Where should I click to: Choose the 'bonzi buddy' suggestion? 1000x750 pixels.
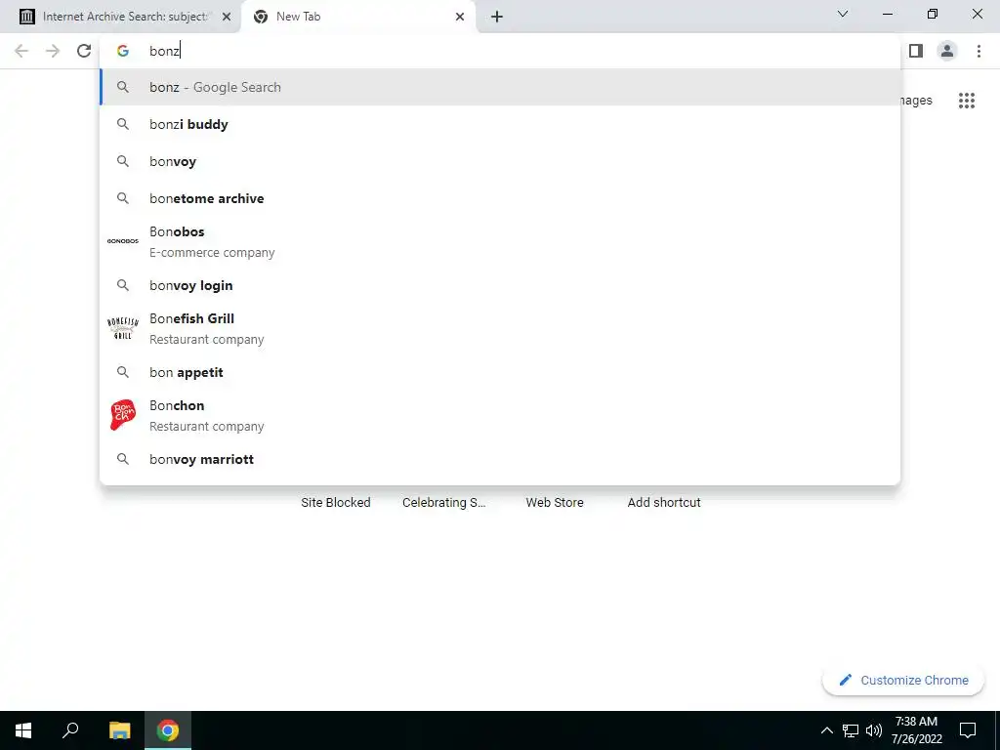coord(500,124)
